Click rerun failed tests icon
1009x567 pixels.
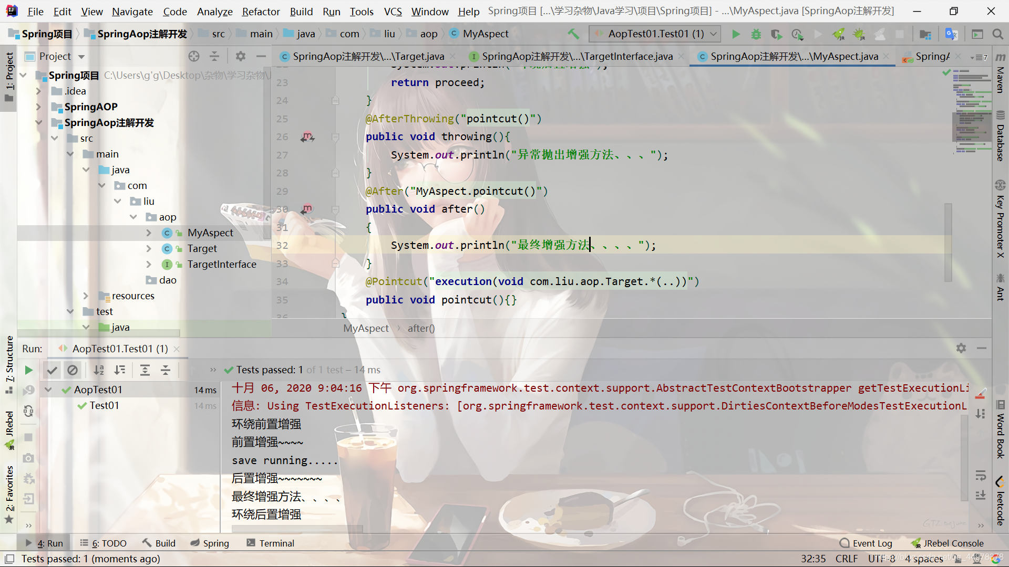click(x=29, y=390)
